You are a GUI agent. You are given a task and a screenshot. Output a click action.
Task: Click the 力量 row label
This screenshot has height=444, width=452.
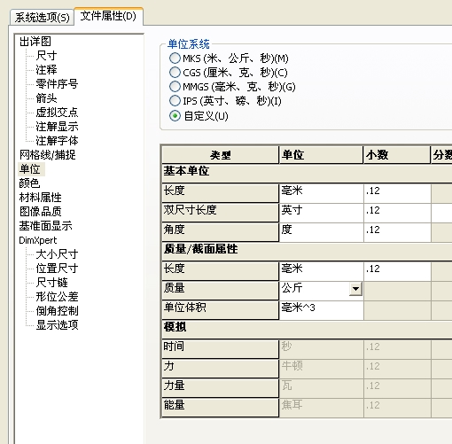point(221,388)
